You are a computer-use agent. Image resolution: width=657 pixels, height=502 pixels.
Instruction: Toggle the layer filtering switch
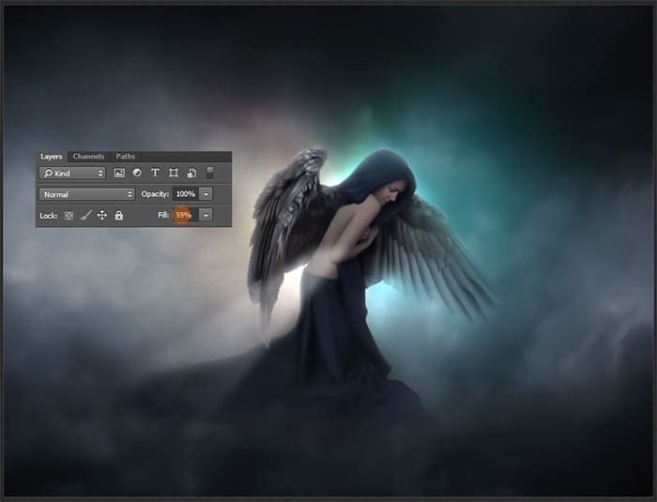[210, 173]
